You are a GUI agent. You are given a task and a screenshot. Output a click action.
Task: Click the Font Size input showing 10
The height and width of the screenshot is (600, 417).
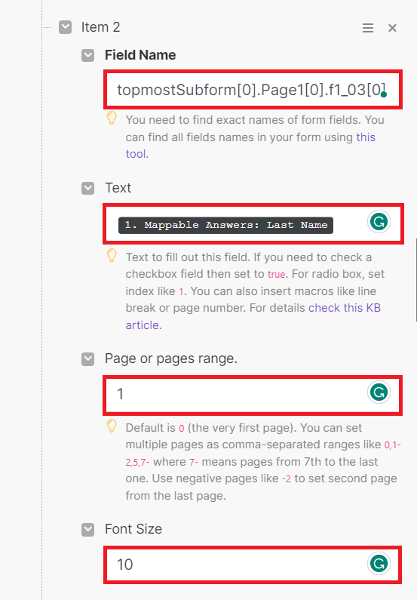[x=253, y=565]
